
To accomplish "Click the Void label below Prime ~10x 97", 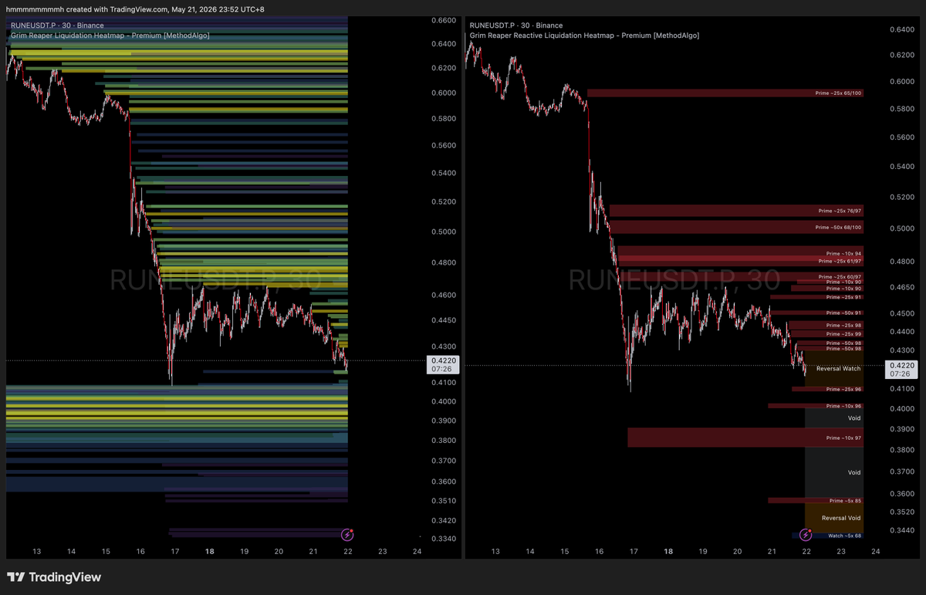I will coord(854,472).
